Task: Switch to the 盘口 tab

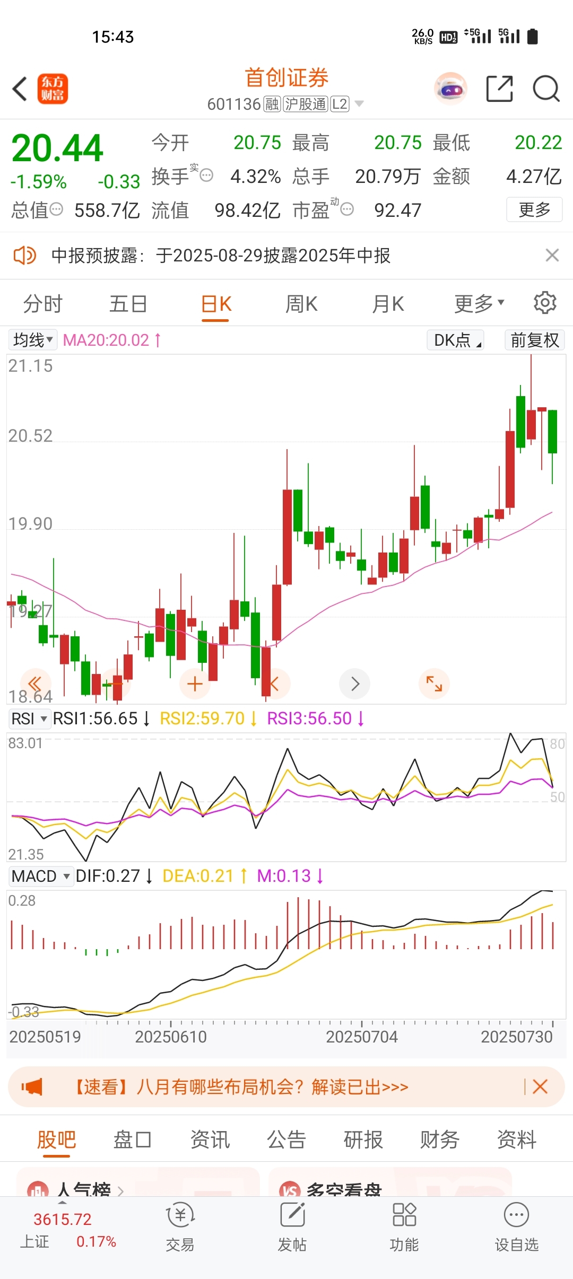Action: [x=133, y=1139]
